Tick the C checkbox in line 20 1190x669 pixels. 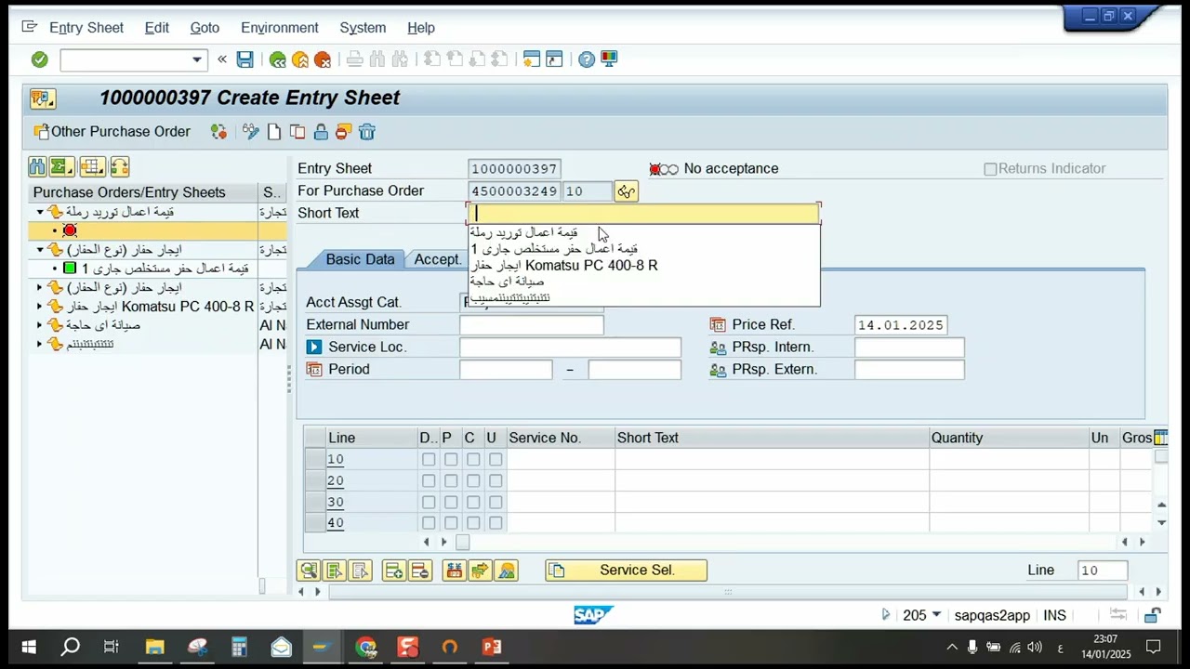473,481
